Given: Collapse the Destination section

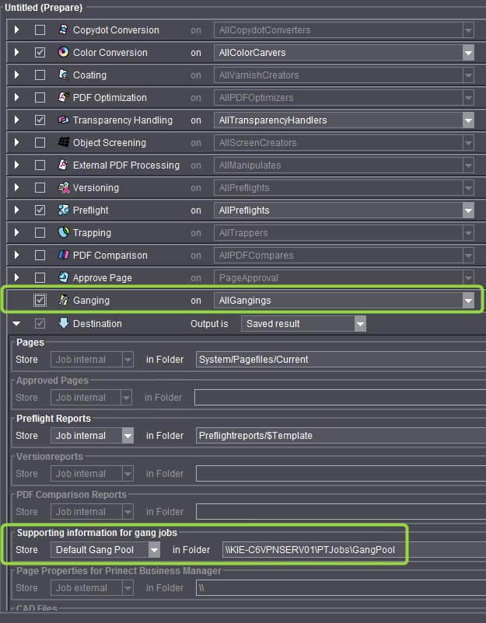Looking at the screenshot, I should (x=17, y=324).
